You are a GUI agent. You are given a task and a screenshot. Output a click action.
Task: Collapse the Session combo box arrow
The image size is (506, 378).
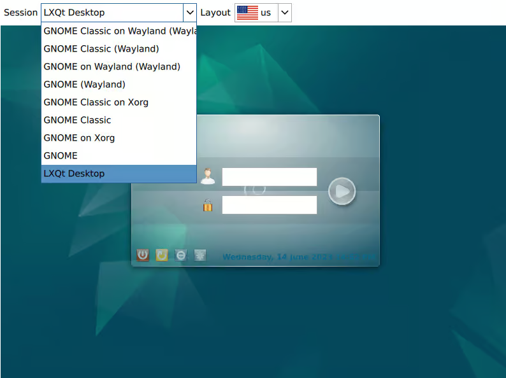(190, 13)
